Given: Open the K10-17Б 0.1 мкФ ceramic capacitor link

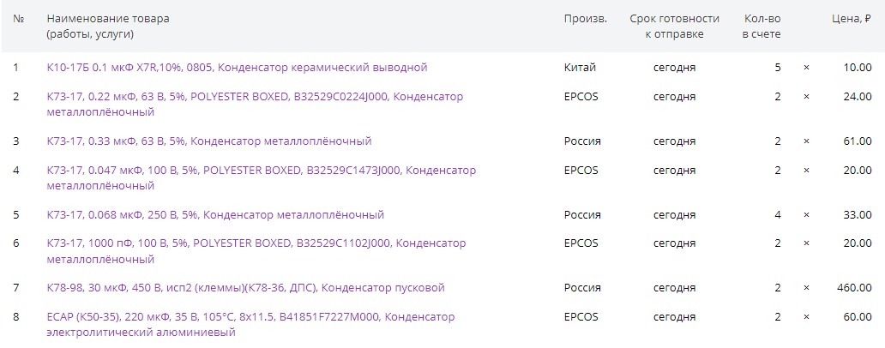Looking at the screenshot, I should (237, 67).
